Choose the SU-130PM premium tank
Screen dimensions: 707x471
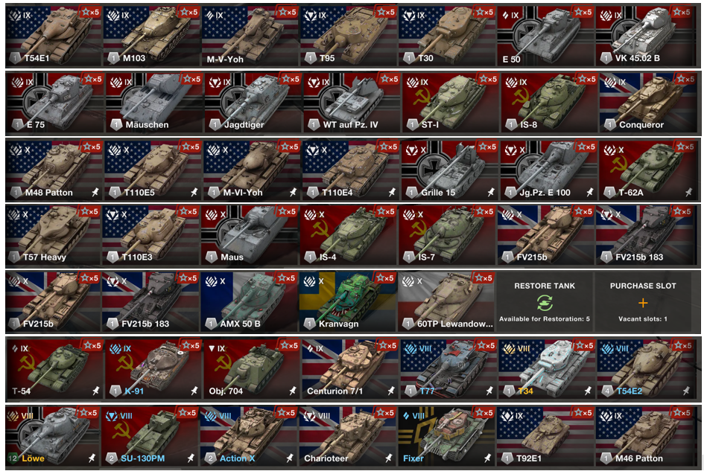tap(150, 436)
